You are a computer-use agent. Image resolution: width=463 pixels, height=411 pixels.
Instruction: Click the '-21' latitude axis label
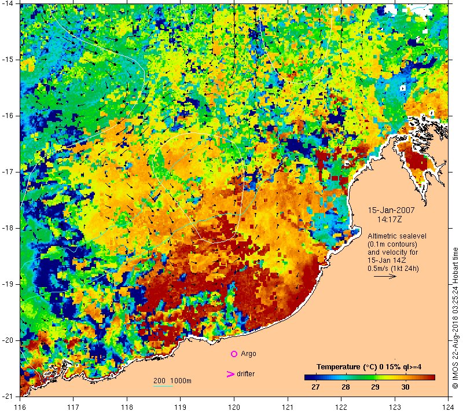[7, 397]
